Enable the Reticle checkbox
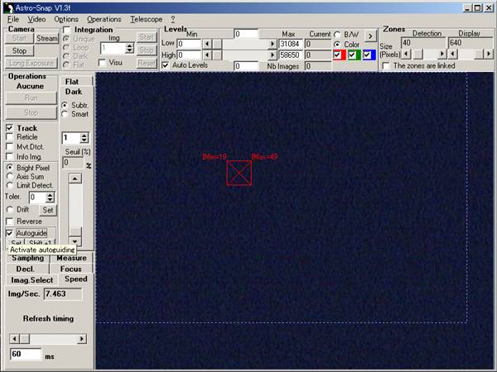497x372 pixels. (10, 137)
